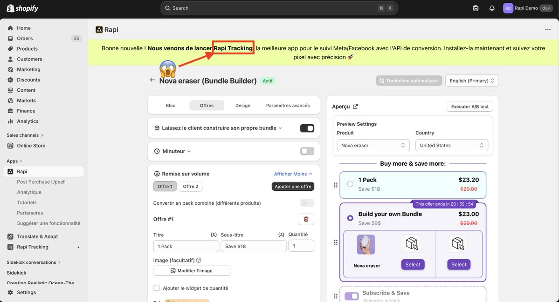The width and height of the screenshot is (559, 302).
Task: Toggle Convertir en pack combiné switch
Action: point(307,203)
